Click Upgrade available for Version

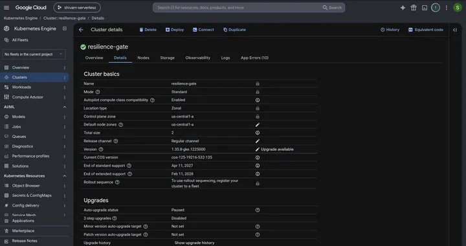point(277,150)
